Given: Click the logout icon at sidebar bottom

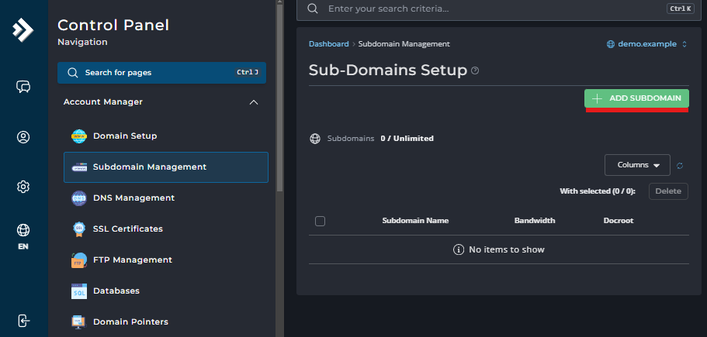Looking at the screenshot, I should [x=23, y=321].
